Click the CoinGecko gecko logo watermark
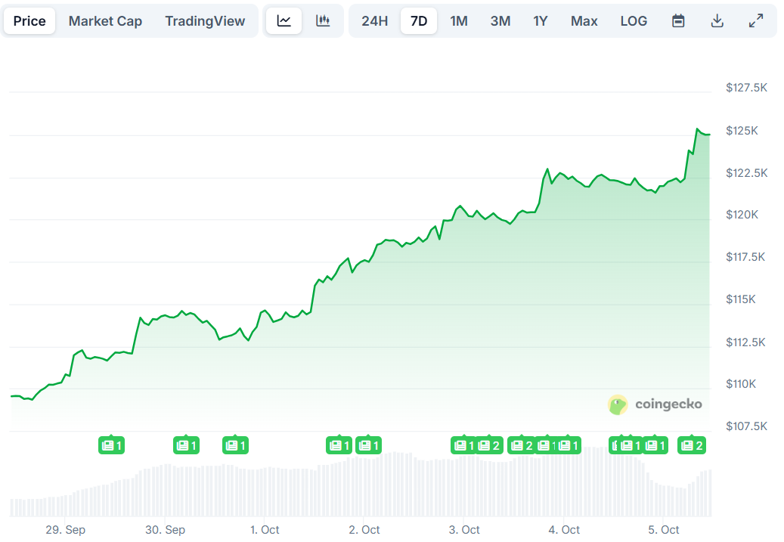Viewport: 784px width, 542px height. 618,404
